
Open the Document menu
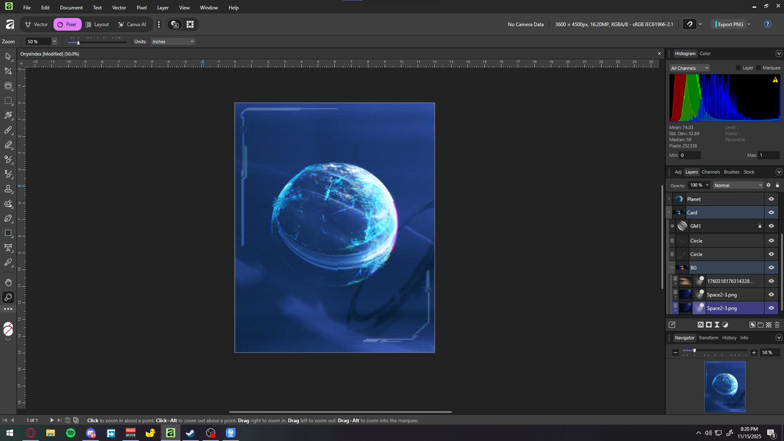click(x=71, y=7)
